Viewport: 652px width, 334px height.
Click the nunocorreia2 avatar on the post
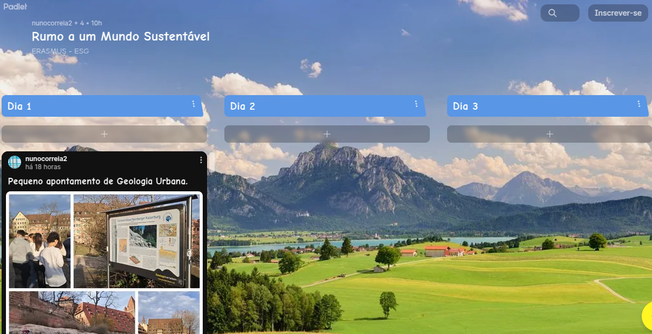(15, 162)
